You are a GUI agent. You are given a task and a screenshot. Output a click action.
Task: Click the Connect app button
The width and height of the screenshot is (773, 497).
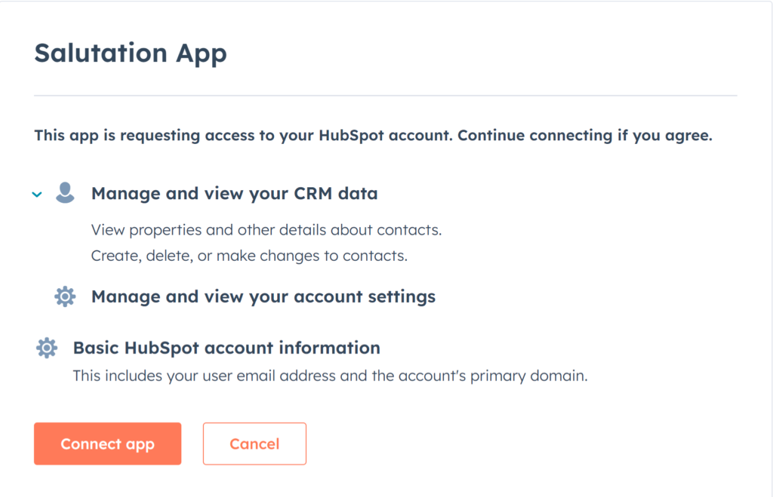pos(107,443)
